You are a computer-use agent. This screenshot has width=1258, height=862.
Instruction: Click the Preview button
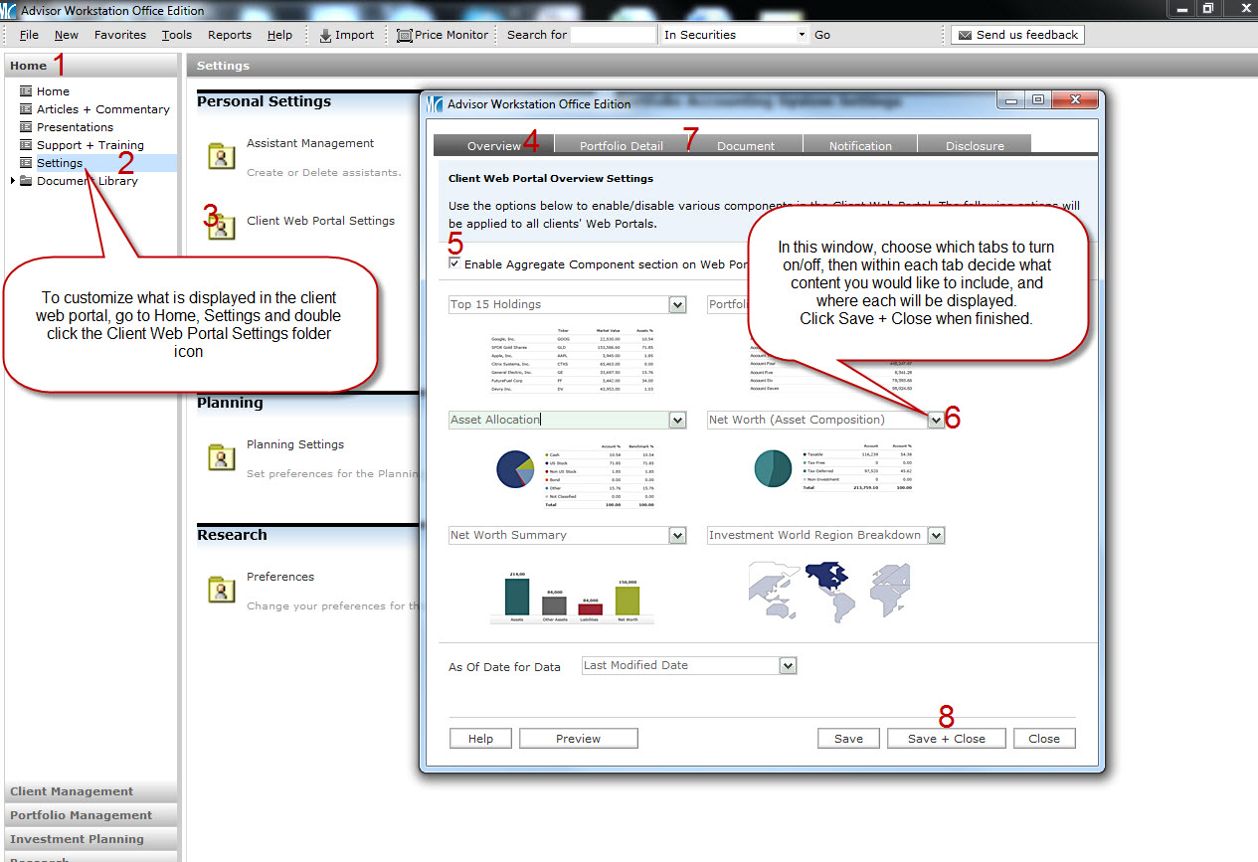click(578, 739)
